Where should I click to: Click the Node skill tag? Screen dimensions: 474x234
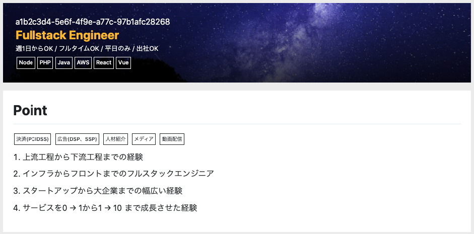click(x=26, y=63)
